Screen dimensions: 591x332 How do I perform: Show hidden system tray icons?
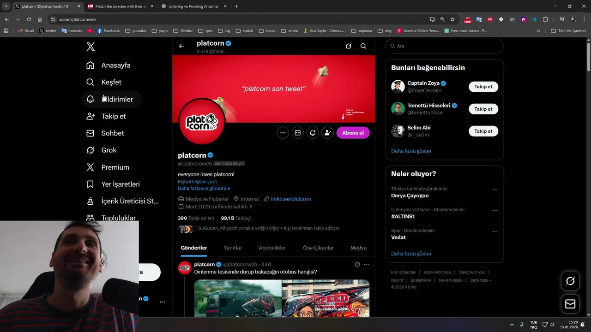pos(511,325)
